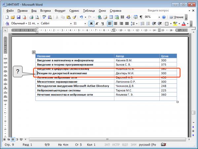Insert a table from the toolbar

(x=111, y=17)
